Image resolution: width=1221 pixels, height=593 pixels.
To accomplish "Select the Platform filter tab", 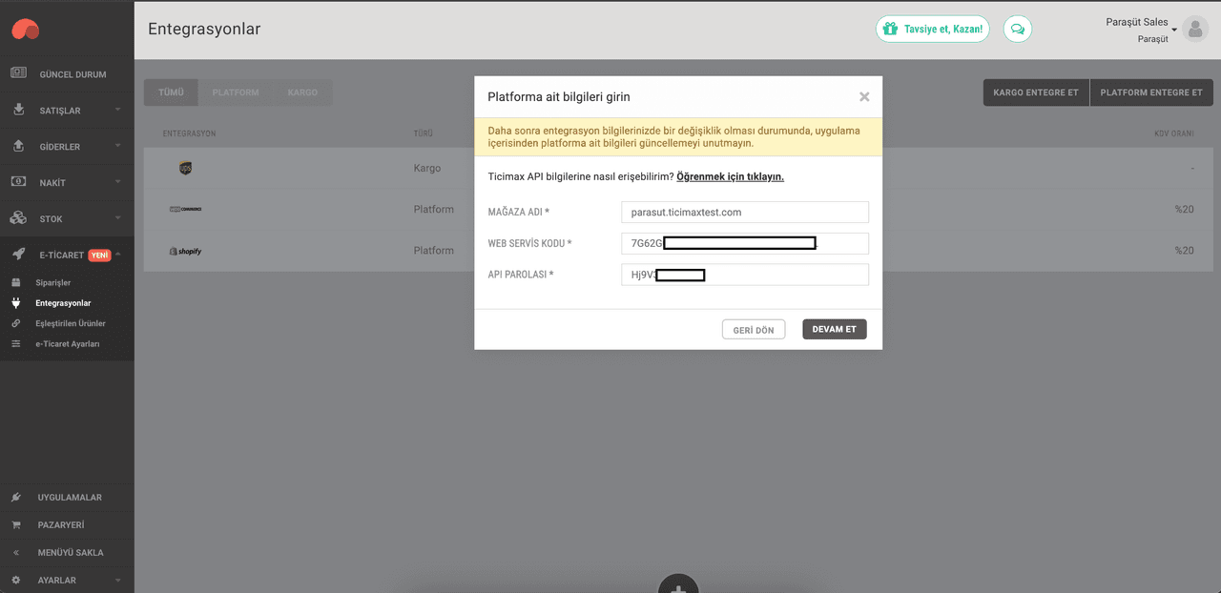I will pos(236,92).
